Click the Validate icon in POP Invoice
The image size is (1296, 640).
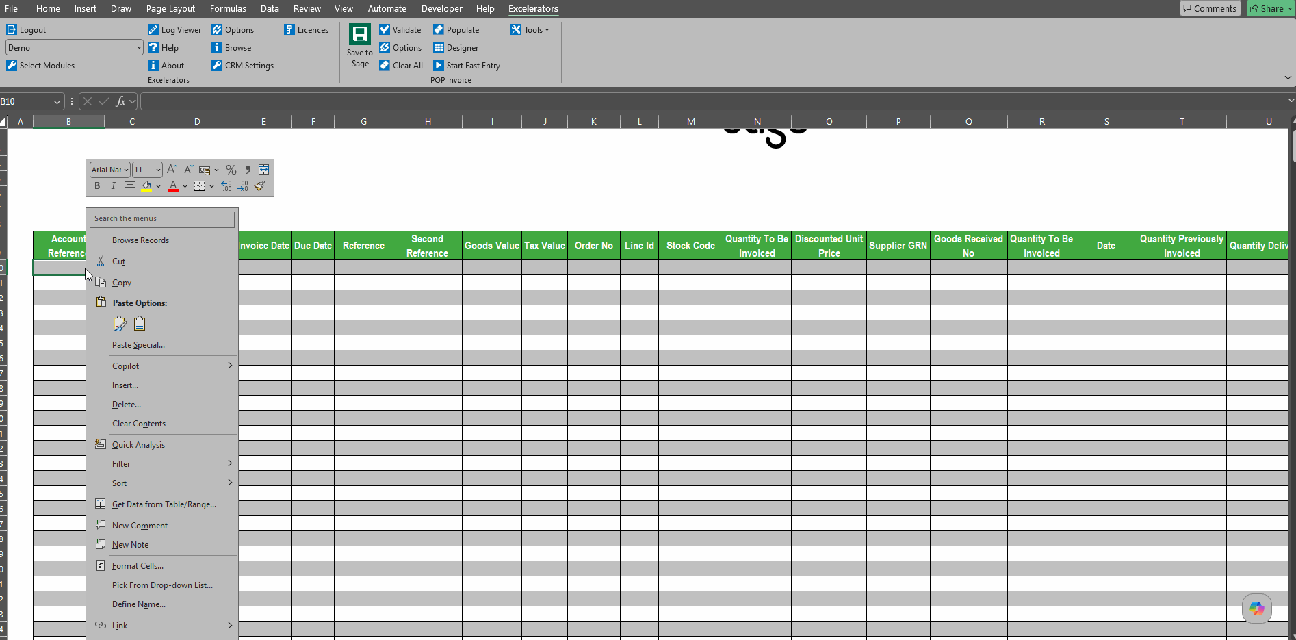[385, 29]
